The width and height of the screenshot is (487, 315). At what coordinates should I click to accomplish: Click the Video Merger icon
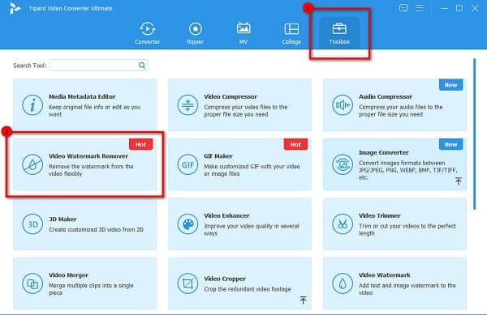tap(32, 283)
